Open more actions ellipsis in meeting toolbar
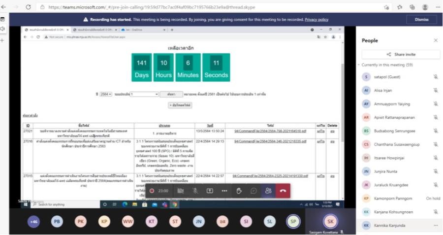The image size is (443, 235). 224,191
